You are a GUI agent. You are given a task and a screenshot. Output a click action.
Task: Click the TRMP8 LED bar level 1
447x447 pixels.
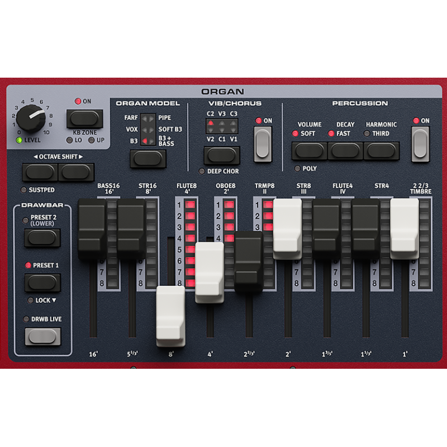(x=268, y=205)
